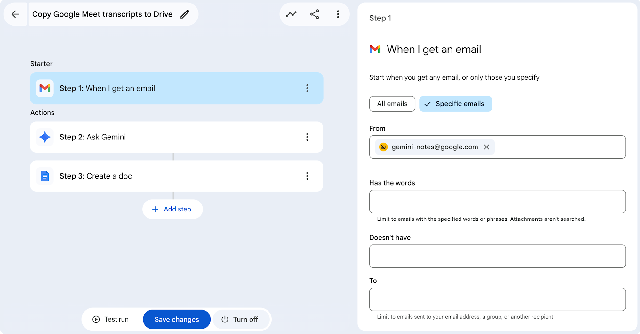
Task: Click the Add step button
Action: 172,209
